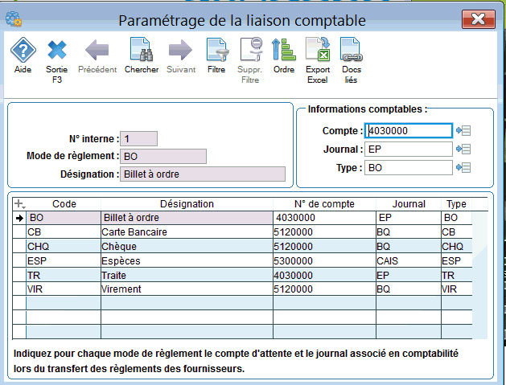This screenshot has height=385, width=506.
Task: Sort by the Code column header
Action: click(x=64, y=204)
